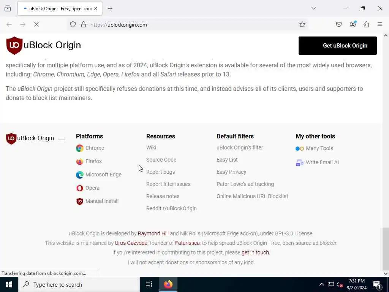
Task: Open the Raymond Hill link
Action: pos(153,233)
